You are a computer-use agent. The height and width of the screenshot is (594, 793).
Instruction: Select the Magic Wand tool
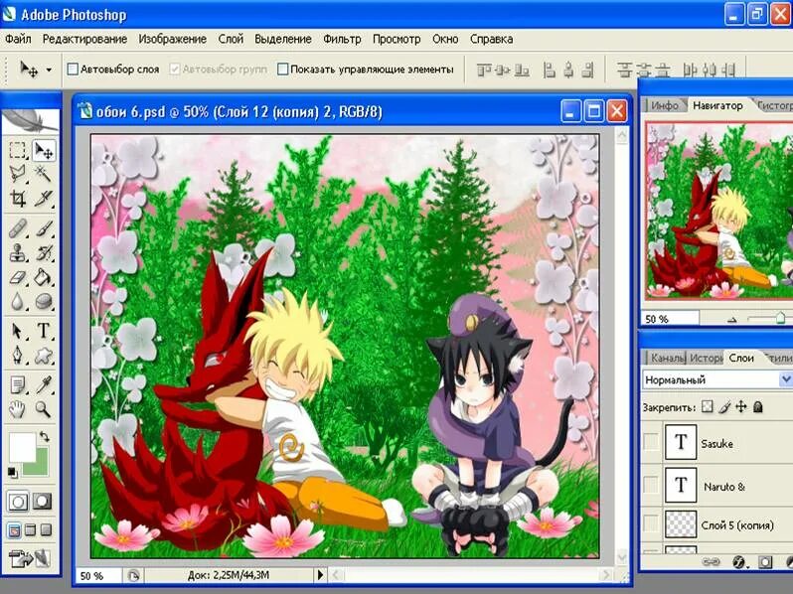pyautogui.click(x=44, y=175)
